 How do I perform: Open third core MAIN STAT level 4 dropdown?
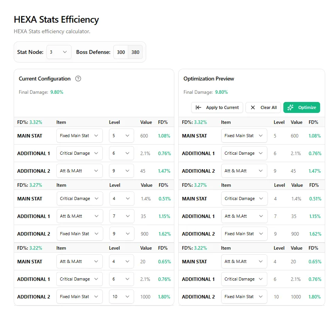122,261
